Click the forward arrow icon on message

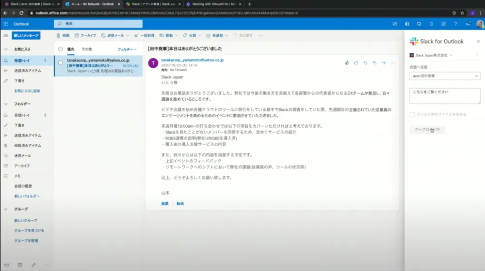point(384,62)
